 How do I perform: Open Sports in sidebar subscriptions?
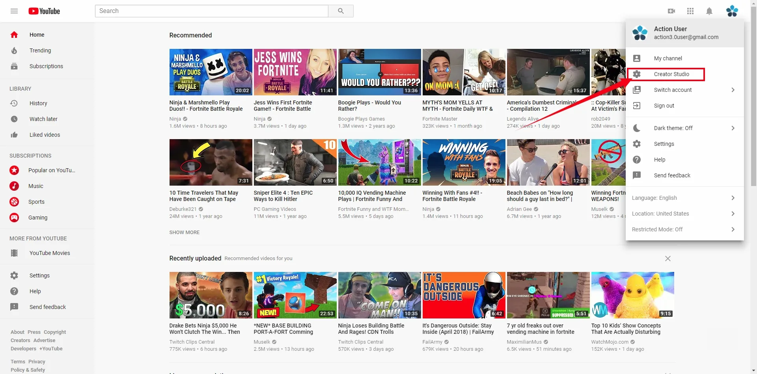click(x=47, y=202)
